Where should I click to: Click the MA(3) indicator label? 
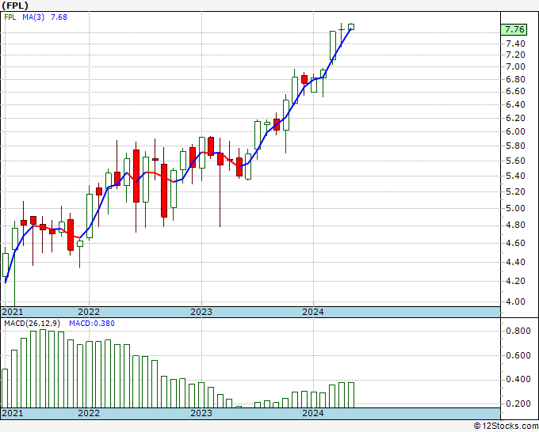pyautogui.click(x=33, y=17)
